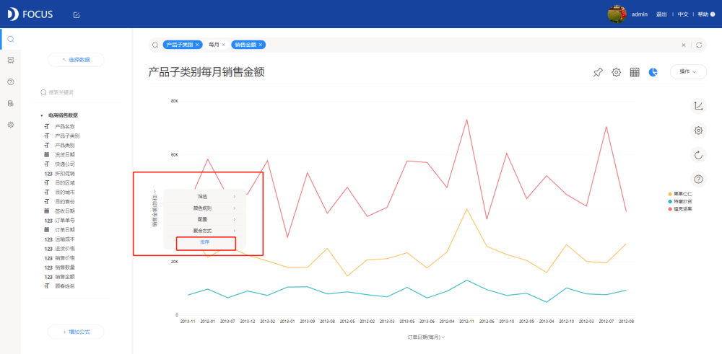Screen dimensions: 722x354
Task: Toggle the 特惠炒货 legend series
Action: (679, 201)
